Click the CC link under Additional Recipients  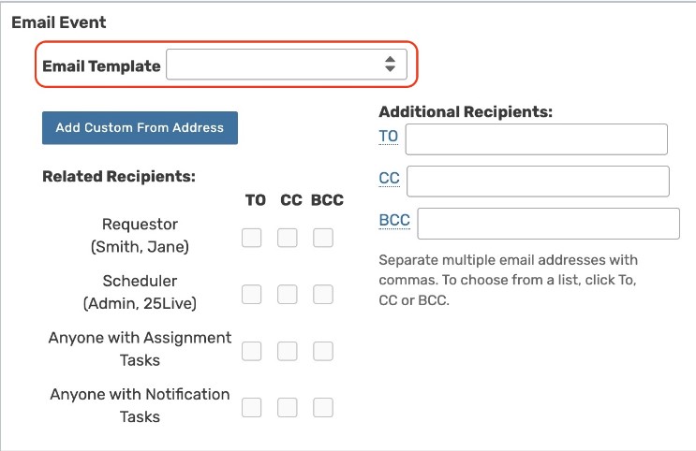(x=390, y=178)
